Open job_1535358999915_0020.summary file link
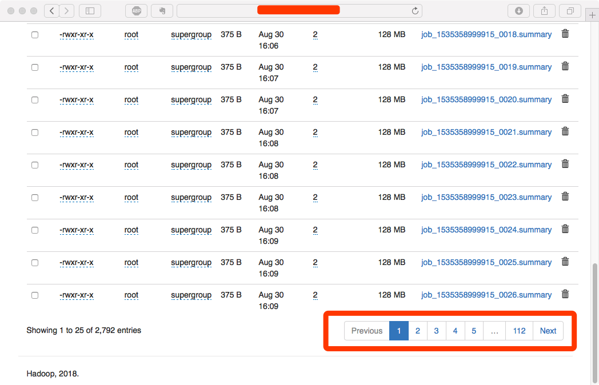Image resolution: width=599 pixels, height=385 pixels. click(486, 99)
